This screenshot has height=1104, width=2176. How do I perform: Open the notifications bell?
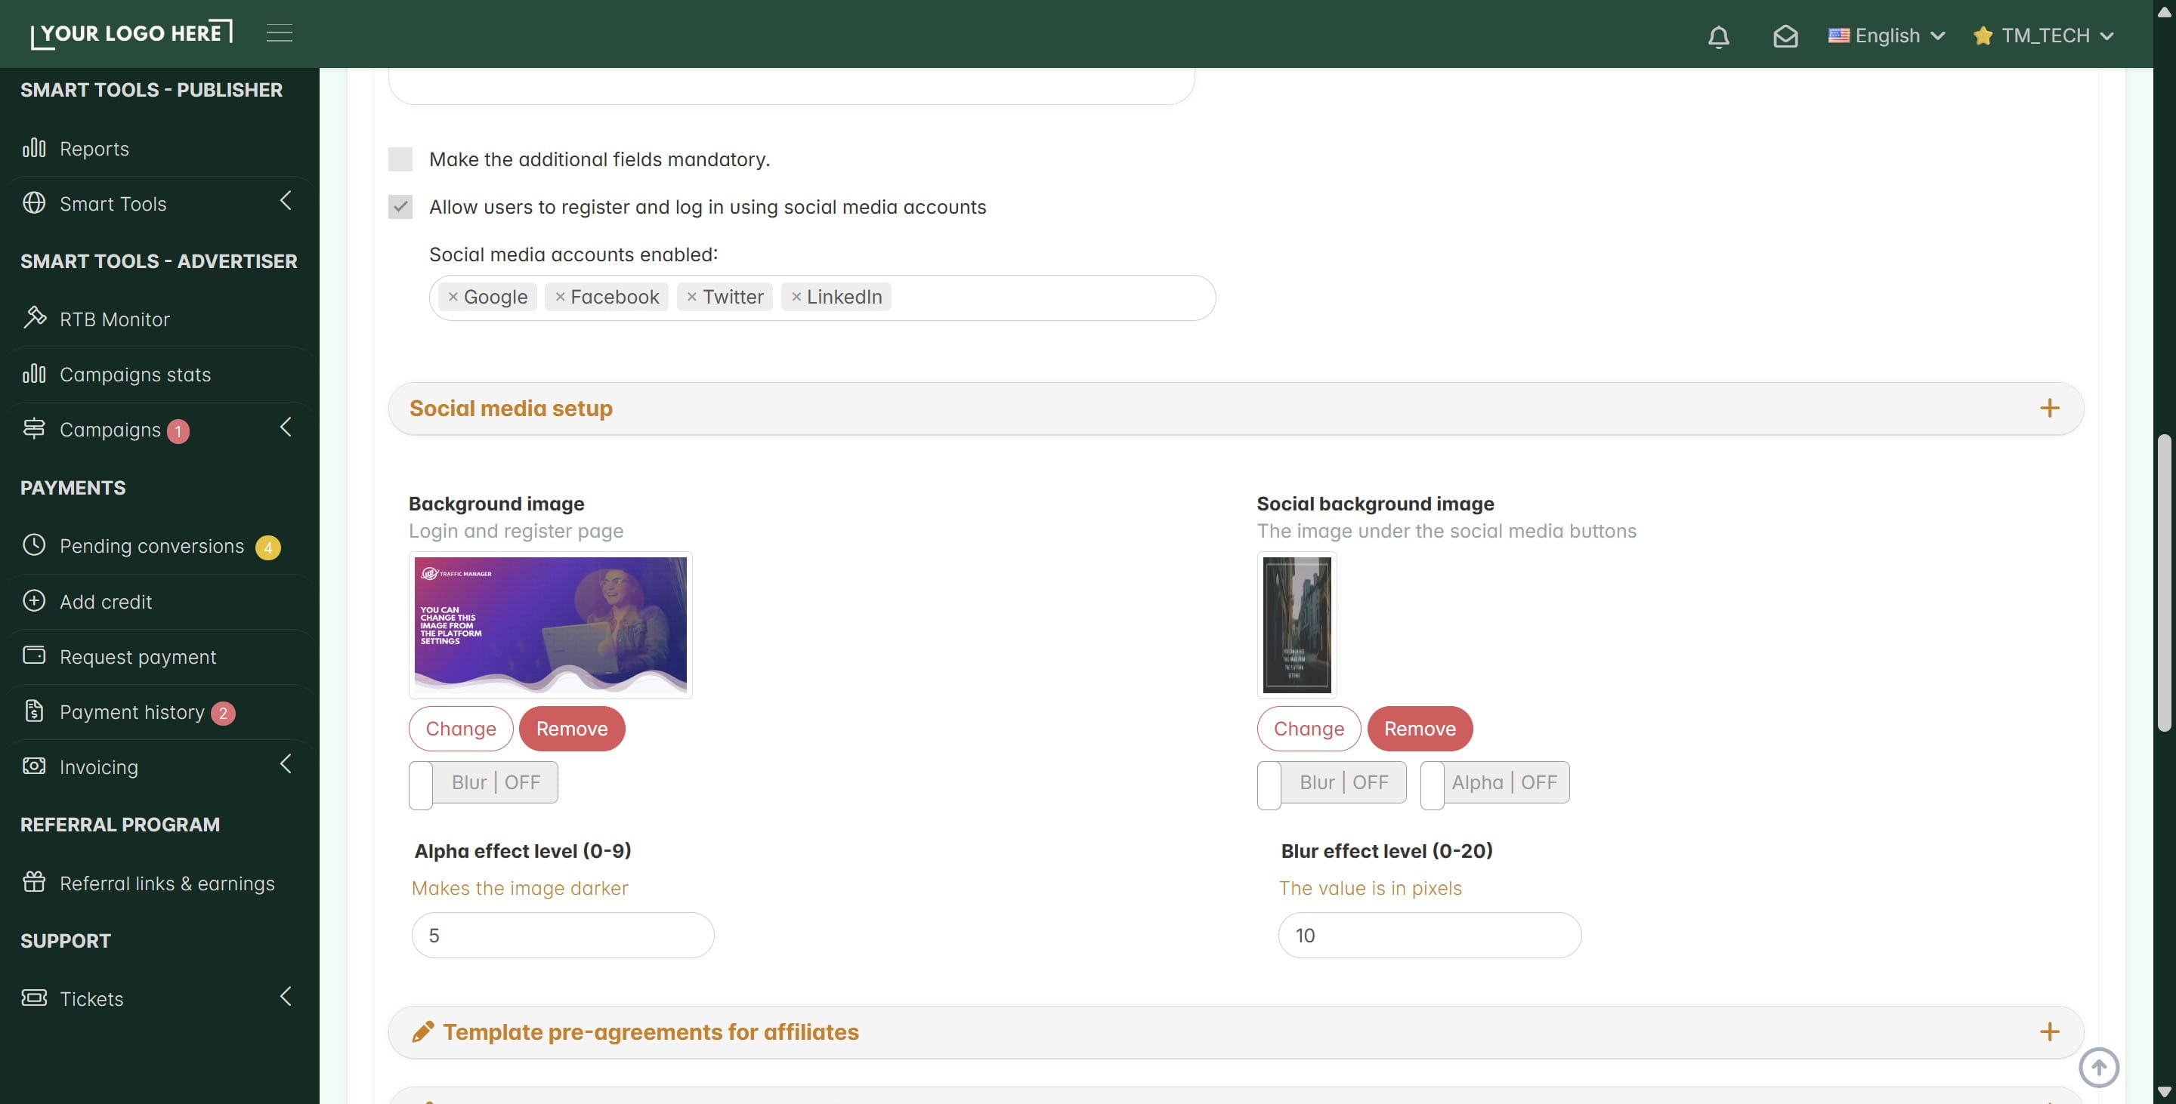(1718, 36)
